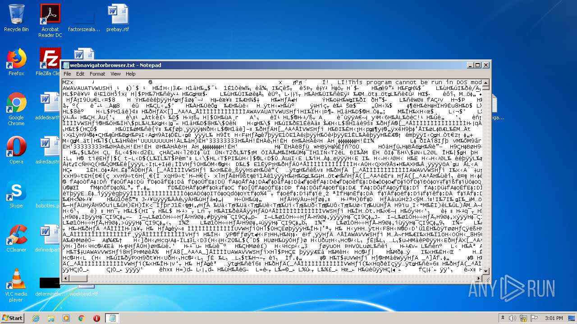Launch Skype from the desktop
577x324 pixels.
[16, 195]
